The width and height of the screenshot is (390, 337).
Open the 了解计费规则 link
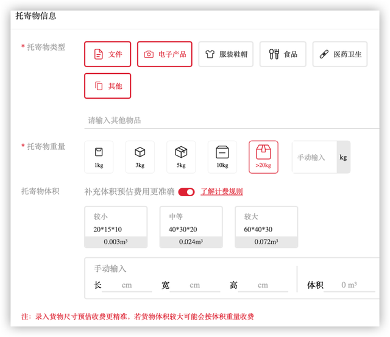pos(222,192)
